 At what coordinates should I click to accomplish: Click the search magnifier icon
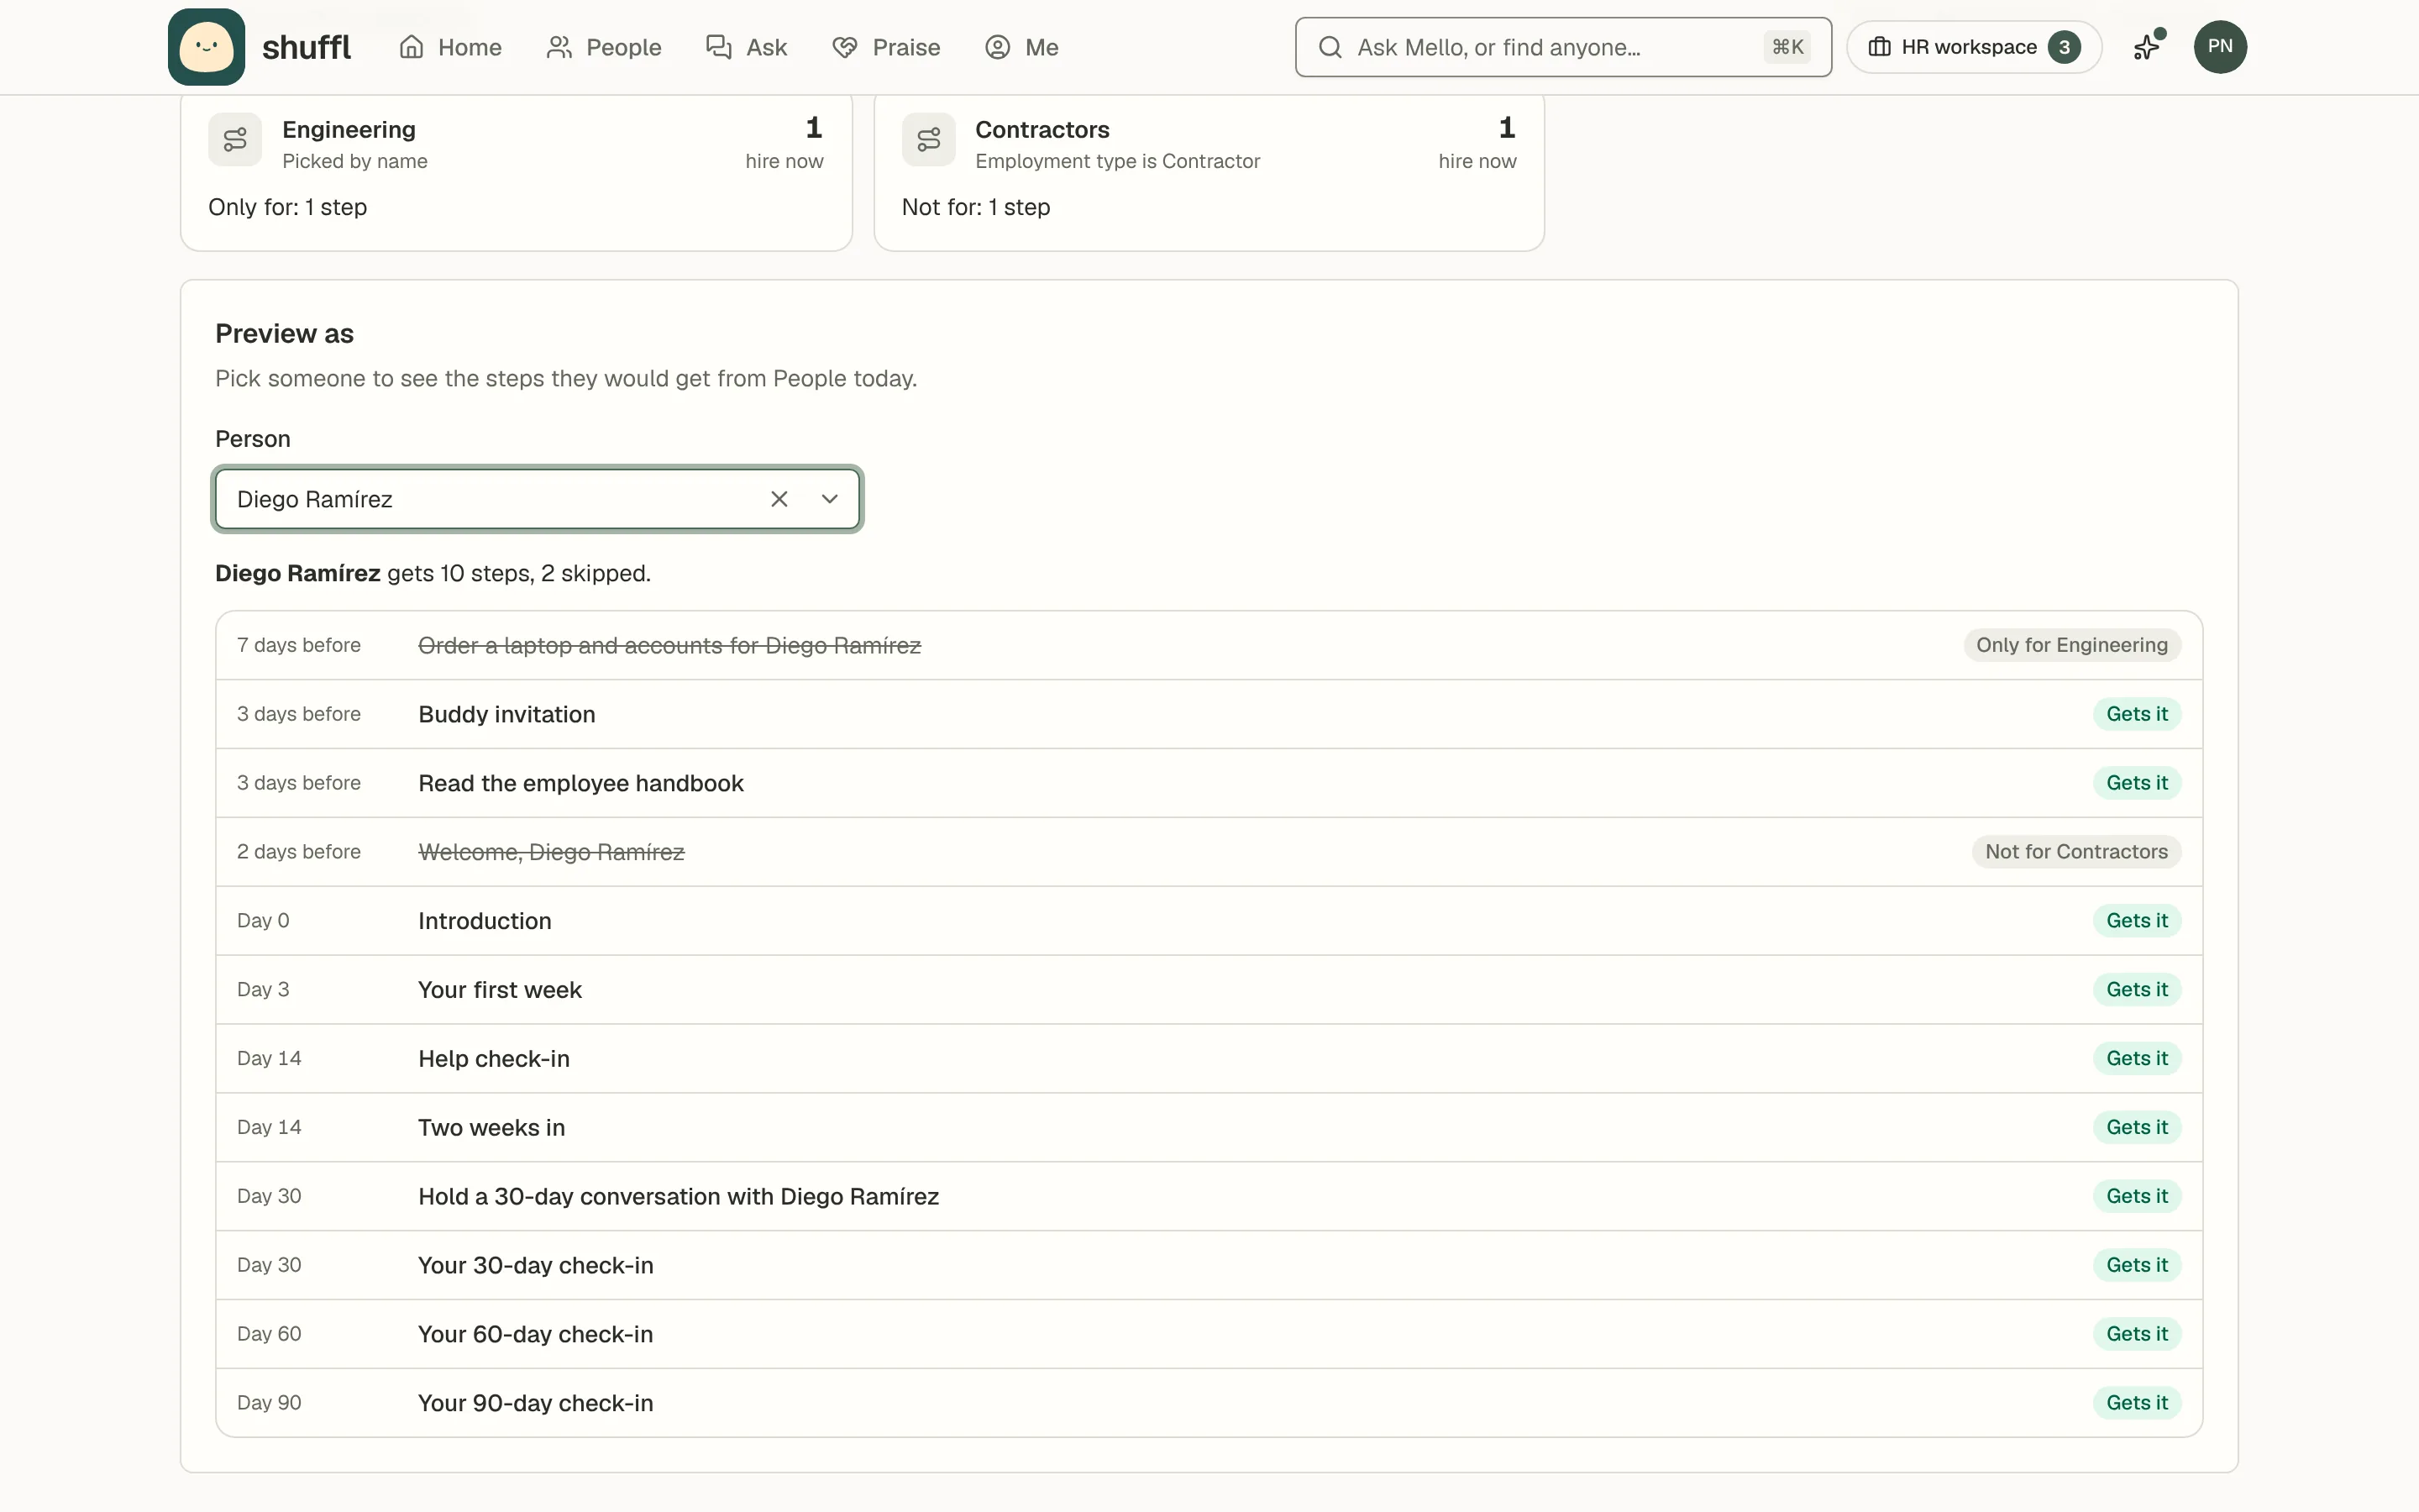pos(1330,47)
